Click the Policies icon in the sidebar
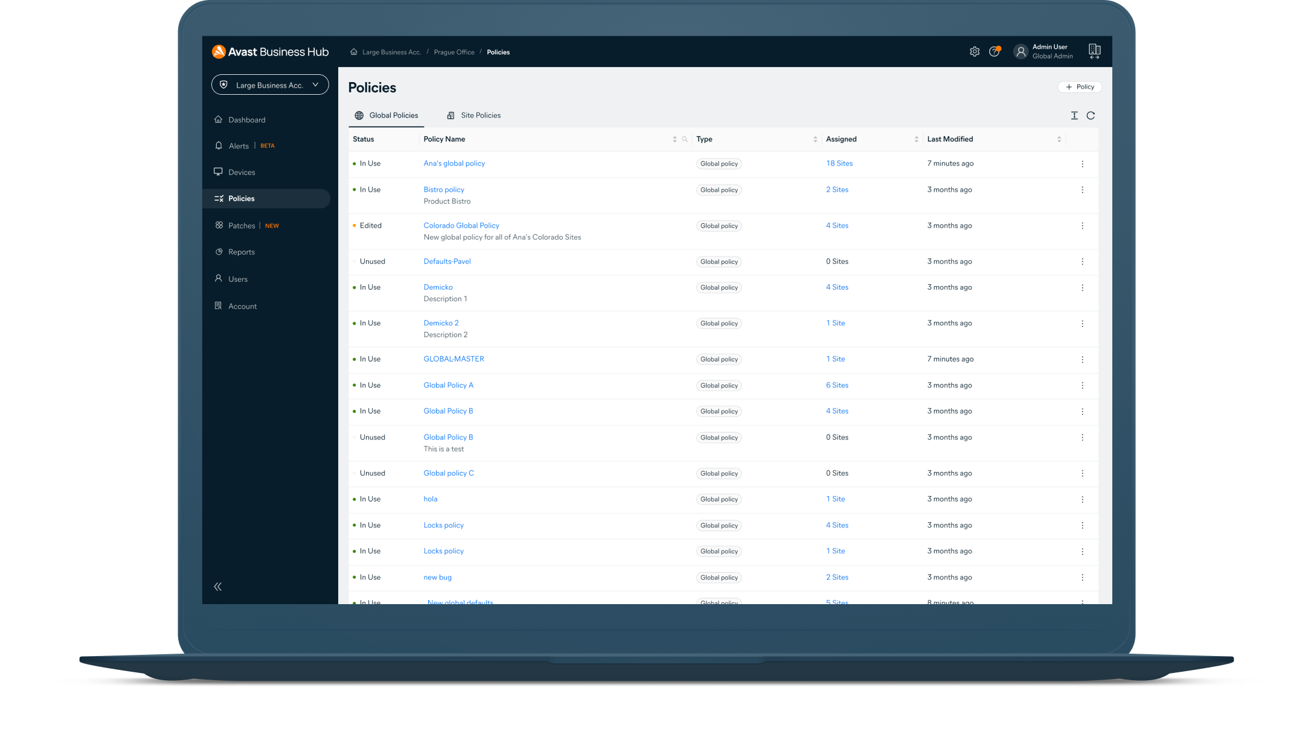The width and height of the screenshot is (1314, 752). 219,199
